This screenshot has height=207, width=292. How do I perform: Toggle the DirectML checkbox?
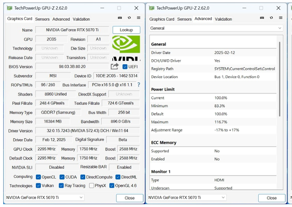click(118, 177)
